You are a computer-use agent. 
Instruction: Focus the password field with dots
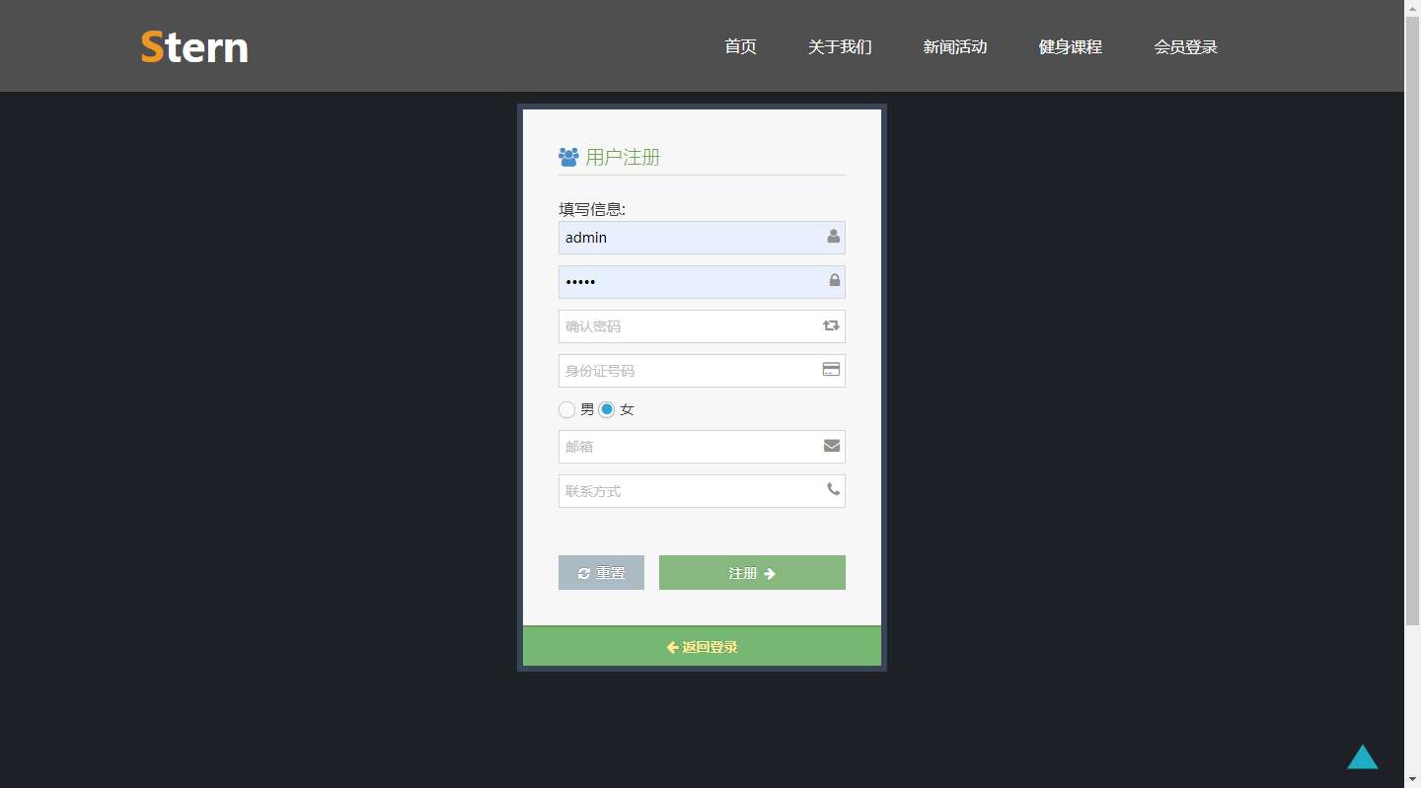(702, 282)
